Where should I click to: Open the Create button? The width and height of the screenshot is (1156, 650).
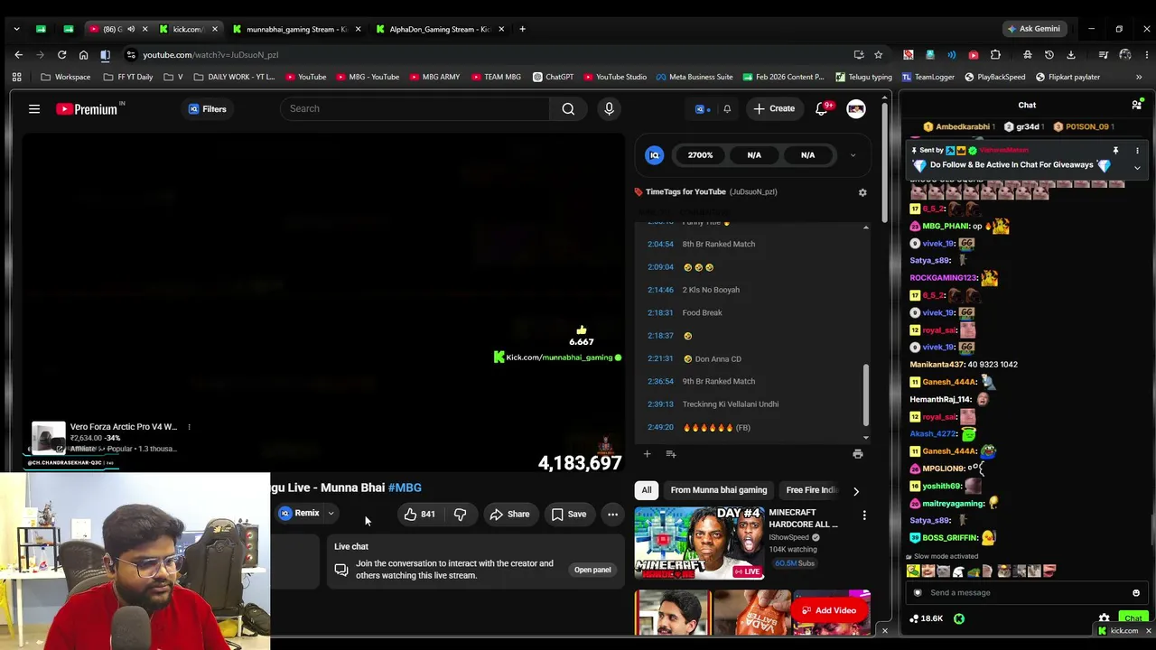click(774, 109)
